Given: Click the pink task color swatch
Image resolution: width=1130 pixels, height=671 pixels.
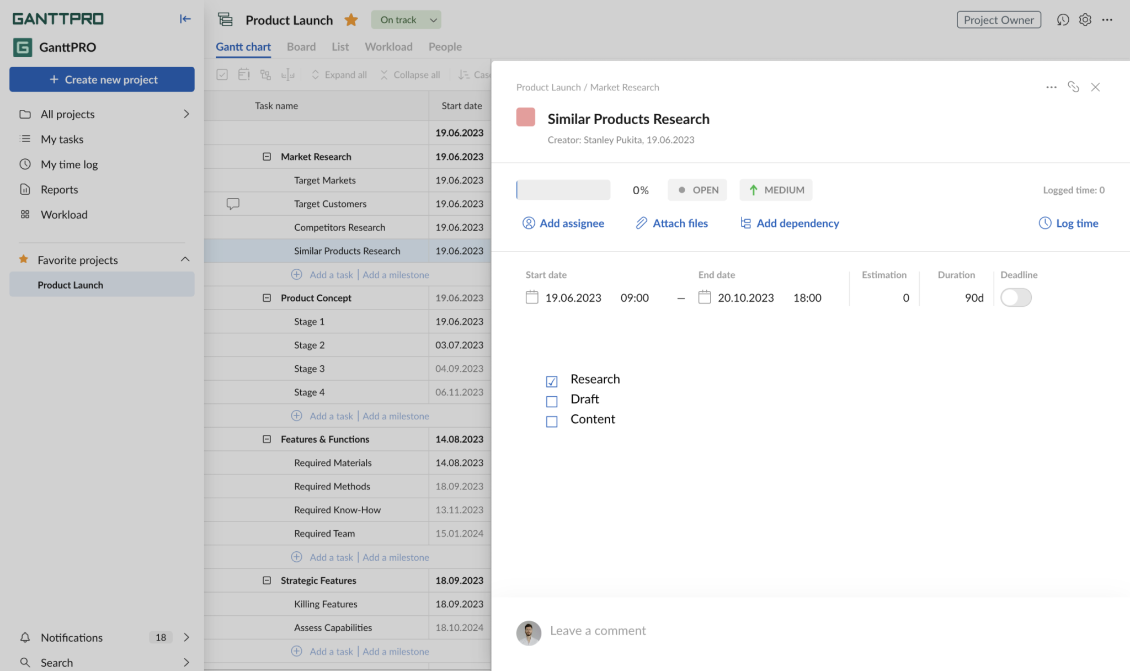Looking at the screenshot, I should click(x=526, y=117).
